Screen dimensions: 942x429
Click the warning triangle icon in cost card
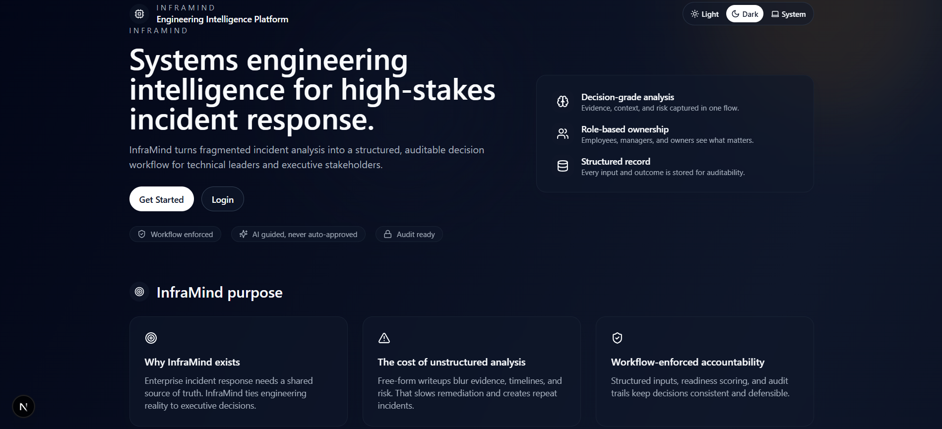tap(384, 338)
